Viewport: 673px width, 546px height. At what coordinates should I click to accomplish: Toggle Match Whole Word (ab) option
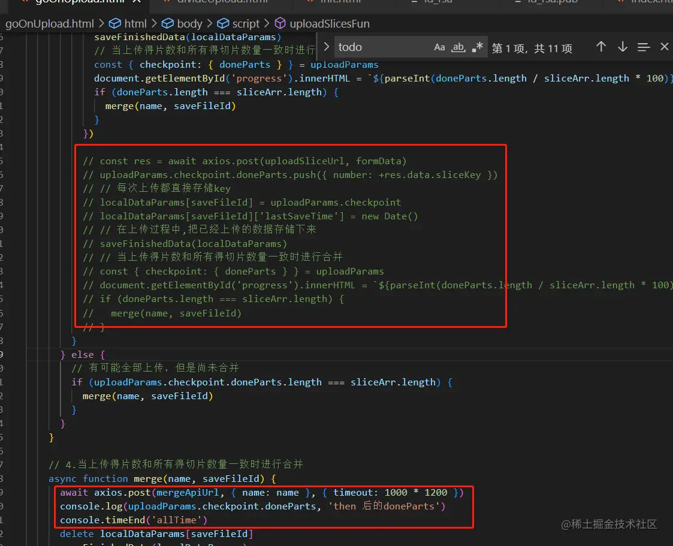pyautogui.click(x=458, y=47)
